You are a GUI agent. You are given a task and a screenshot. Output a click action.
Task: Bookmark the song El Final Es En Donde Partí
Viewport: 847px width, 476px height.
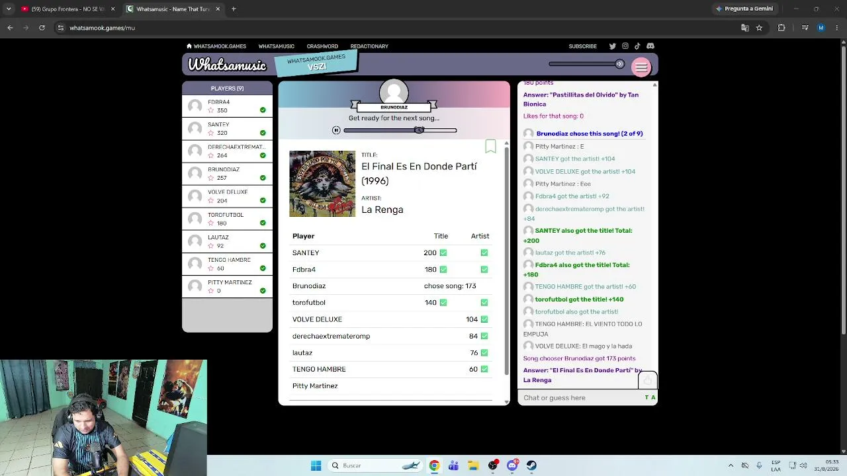(x=490, y=146)
